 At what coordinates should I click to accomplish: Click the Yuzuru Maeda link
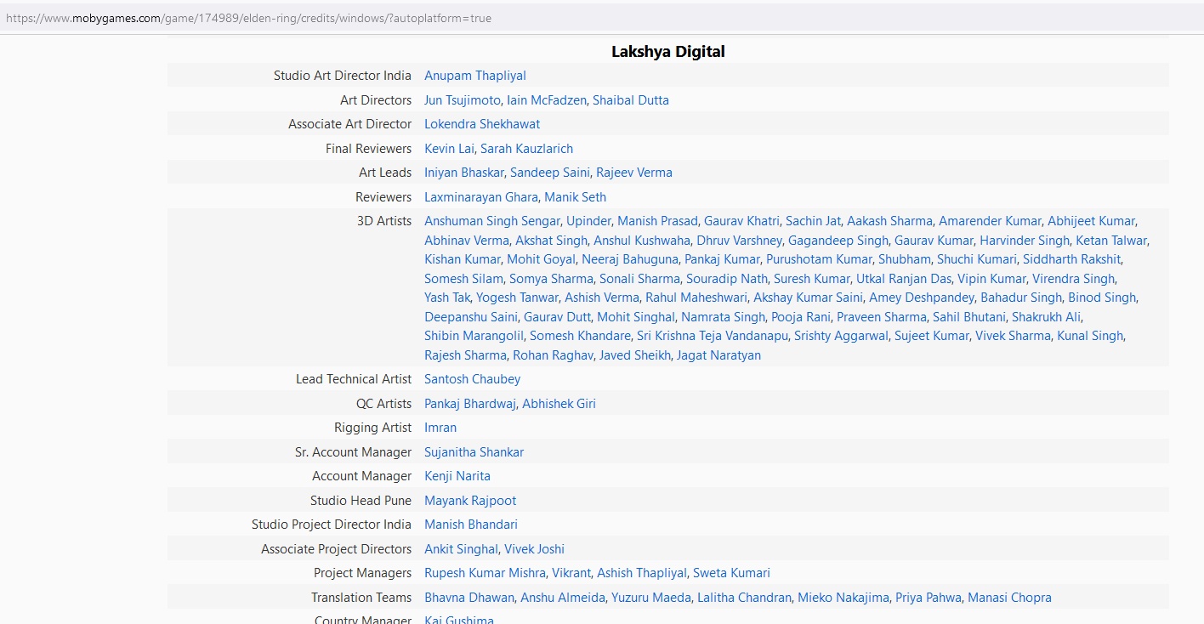[651, 598]
